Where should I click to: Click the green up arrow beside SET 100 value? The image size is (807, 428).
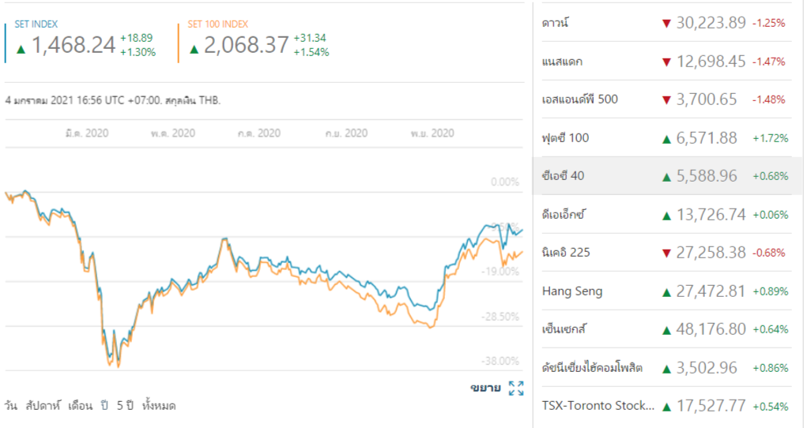[x=194, y=49]
